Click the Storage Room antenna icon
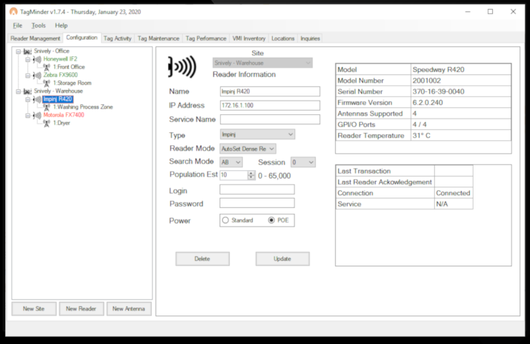This screenshot has height=344, width=530. coord(47,83)
